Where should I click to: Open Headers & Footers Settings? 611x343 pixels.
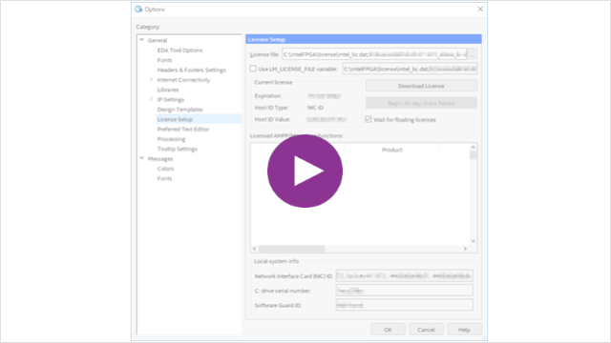click(x=191, y=70)
